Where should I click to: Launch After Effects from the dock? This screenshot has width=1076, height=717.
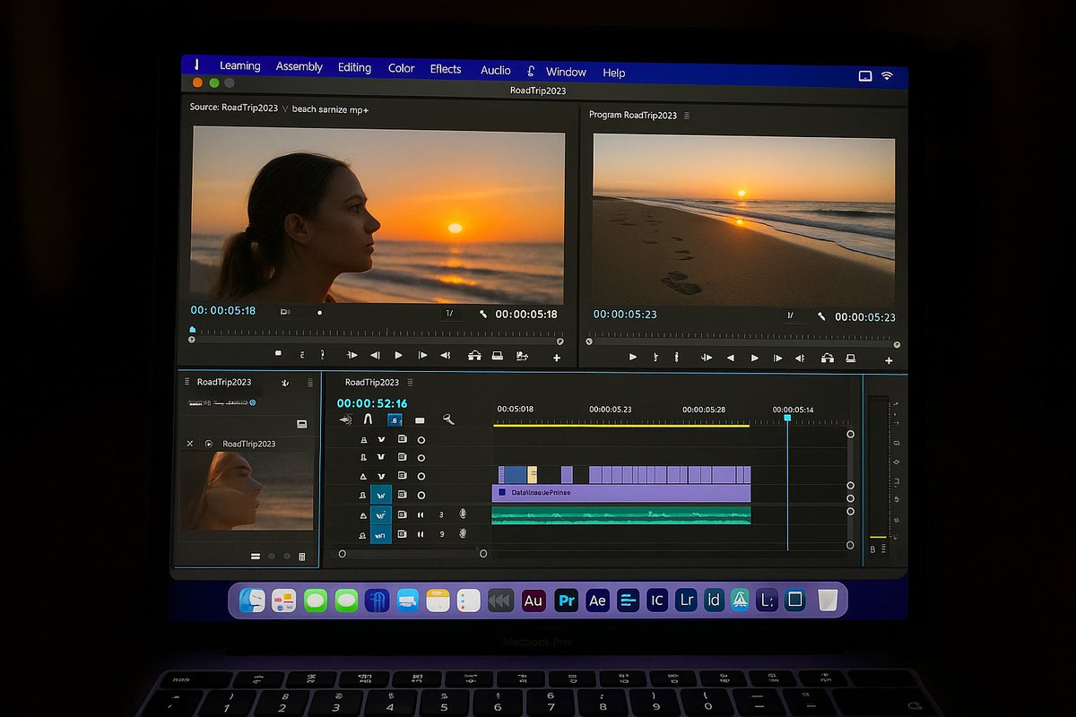[598, 600]
